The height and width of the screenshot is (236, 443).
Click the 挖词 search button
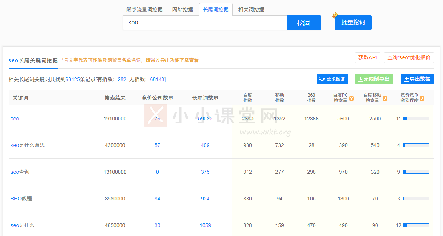click(304, 23)
